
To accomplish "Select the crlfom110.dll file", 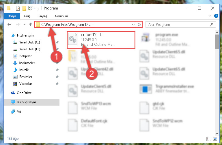I will [x=101, y=40].
